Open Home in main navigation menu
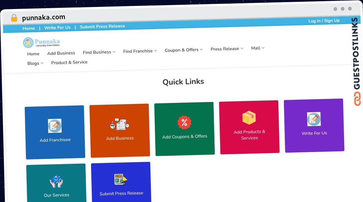Viewport: 363px width, 202px height. [33, 54]
